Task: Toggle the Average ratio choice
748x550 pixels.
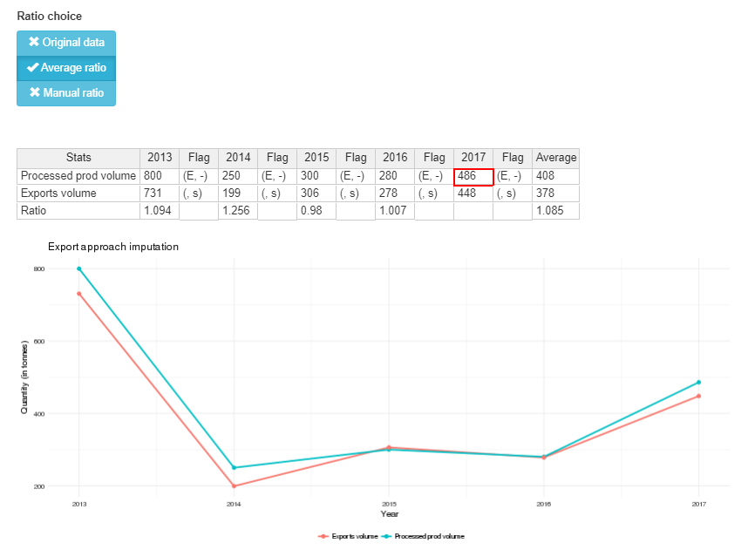Action: (66, 68)
